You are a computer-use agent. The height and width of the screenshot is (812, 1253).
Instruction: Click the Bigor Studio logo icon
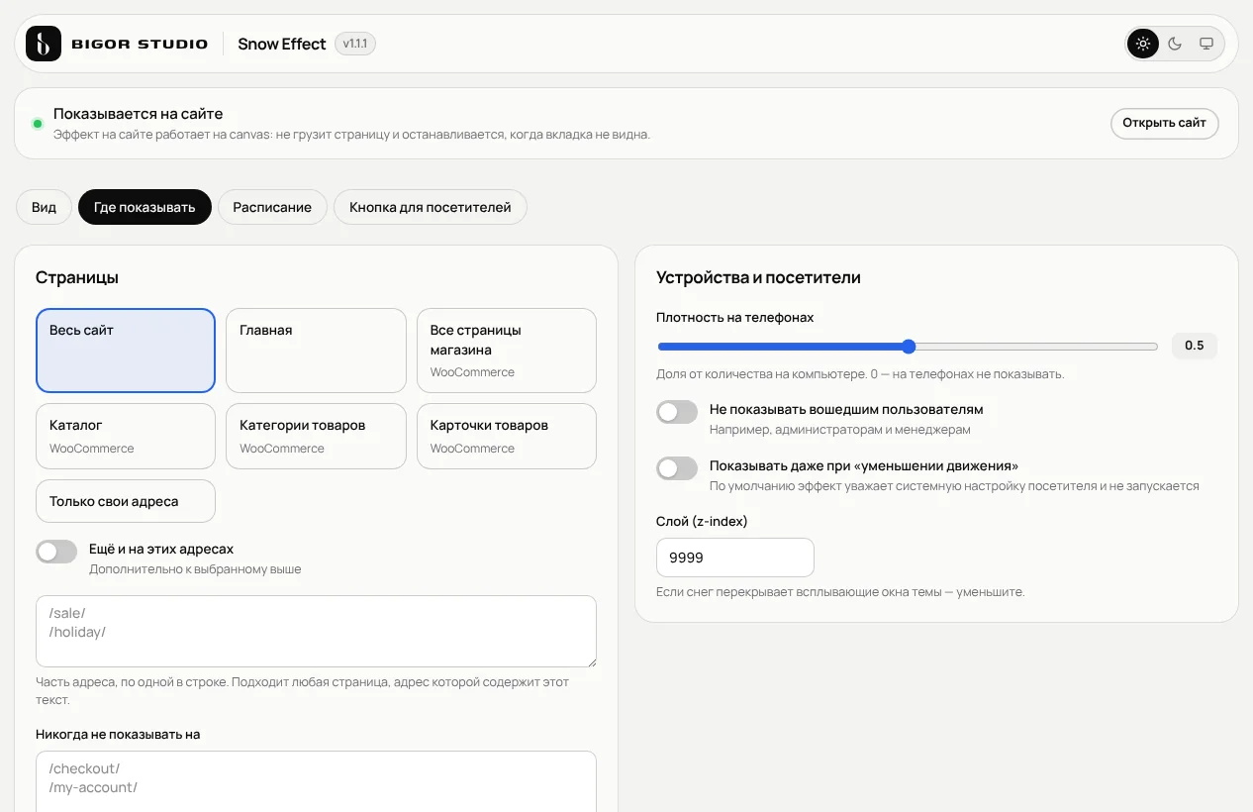(x=44, y=44)
